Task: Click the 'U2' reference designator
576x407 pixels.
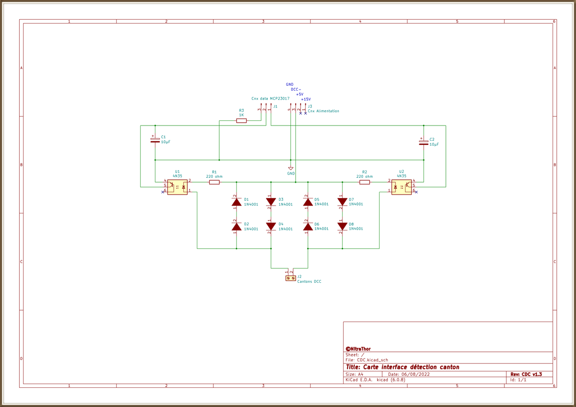Action: click(402, 172)
